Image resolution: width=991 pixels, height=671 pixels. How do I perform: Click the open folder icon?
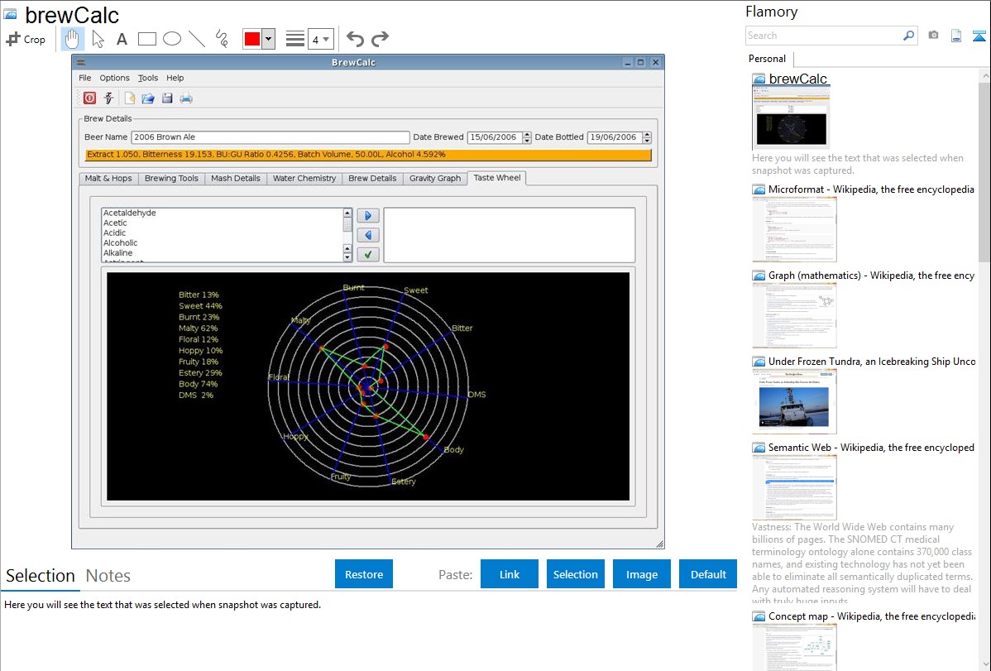click(148, 98)
